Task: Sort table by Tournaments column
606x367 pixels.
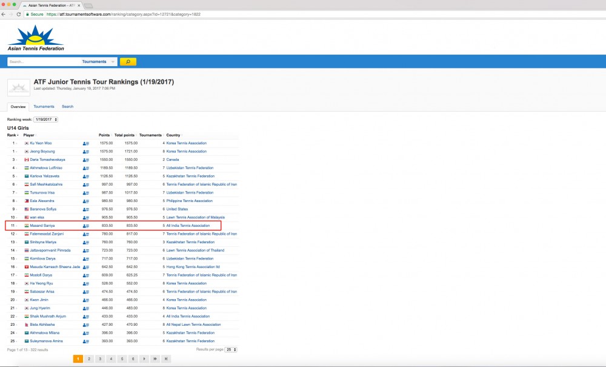Action: 151,135
